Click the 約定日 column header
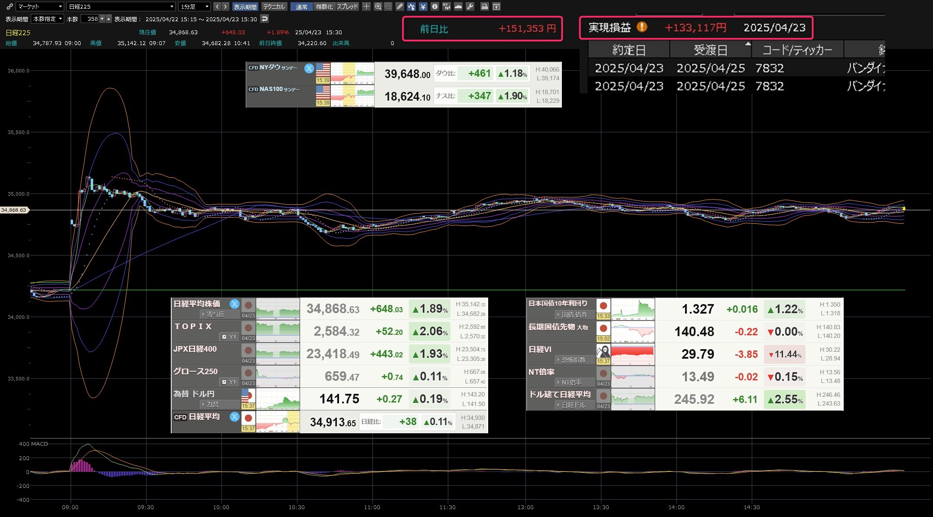The height and width of the screenshot is (517, 933). (x=629, y=50)
